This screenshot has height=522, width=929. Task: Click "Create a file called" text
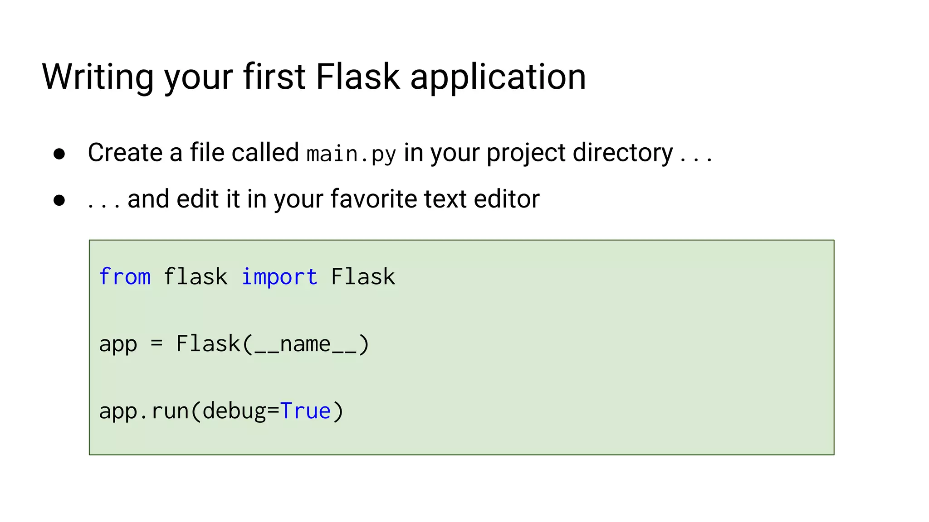click(x=193, y=153)
